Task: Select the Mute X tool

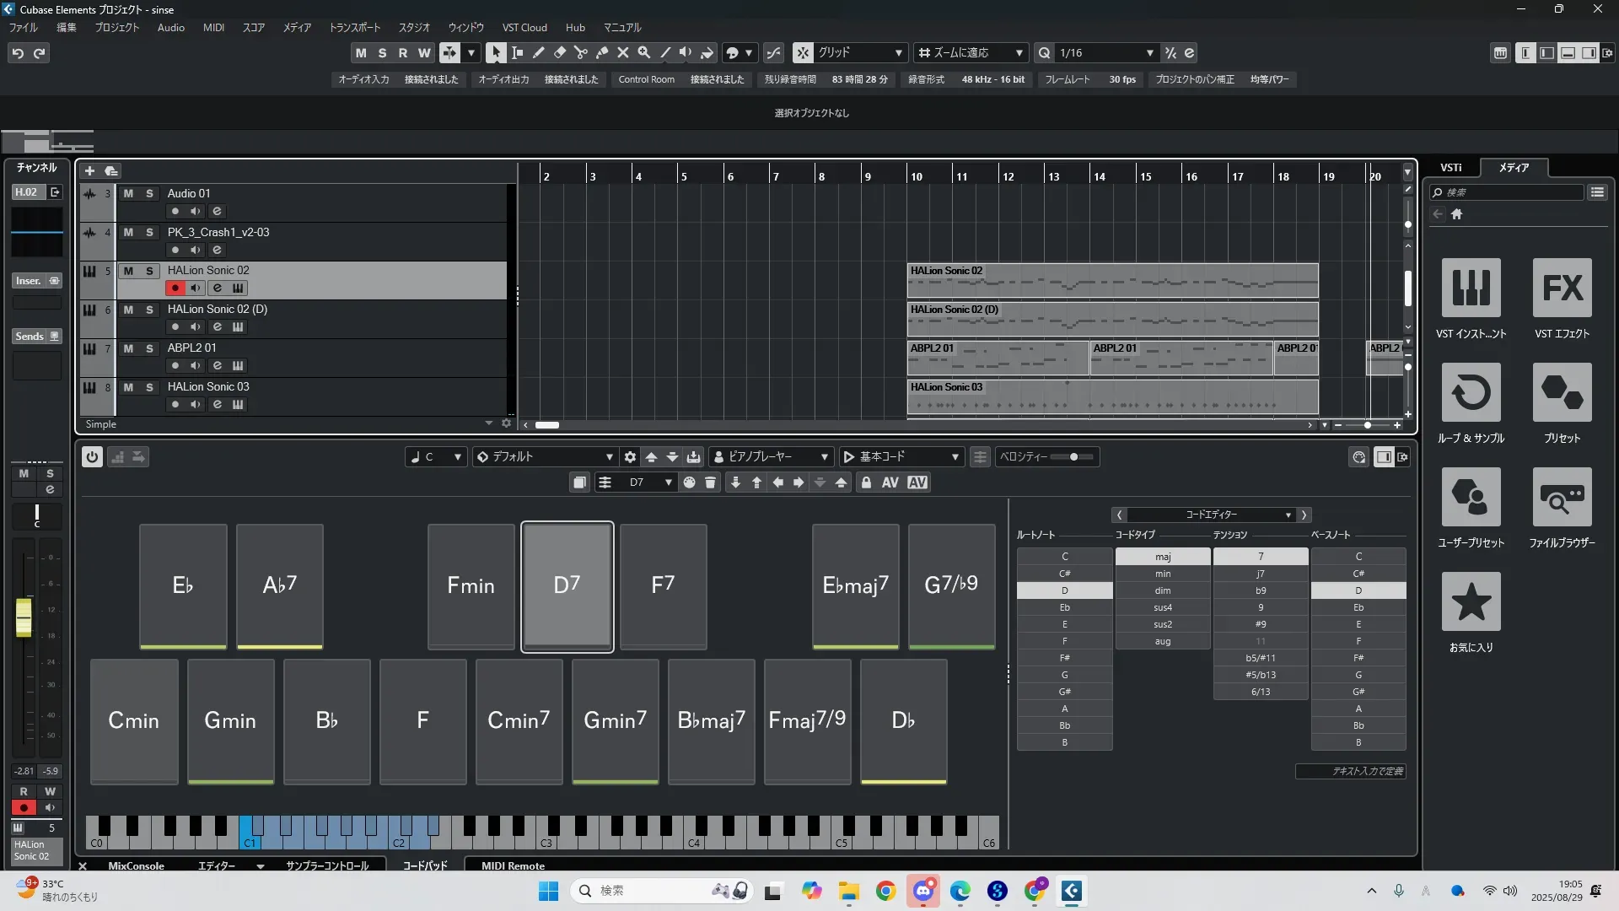Action: pyautogui.click(x=623, y=52)
